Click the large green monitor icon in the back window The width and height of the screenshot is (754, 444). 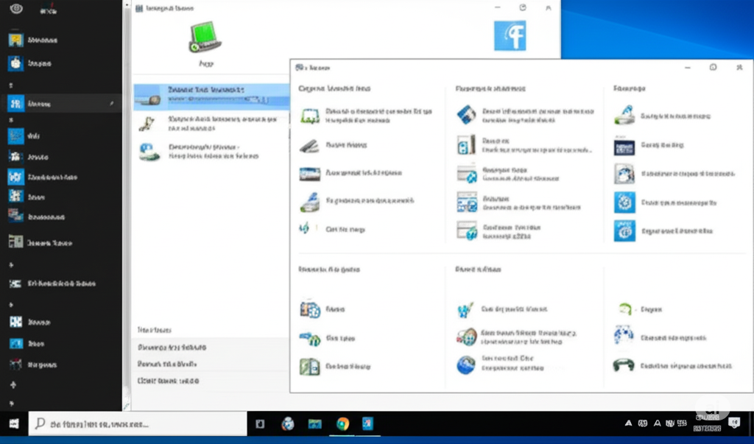(205, 37)
